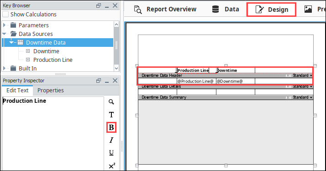The width and height of the screenshot is (326, 171).
Task: Close the Key Browser panel
Action: pyautogui.click(x=115, y=5)
